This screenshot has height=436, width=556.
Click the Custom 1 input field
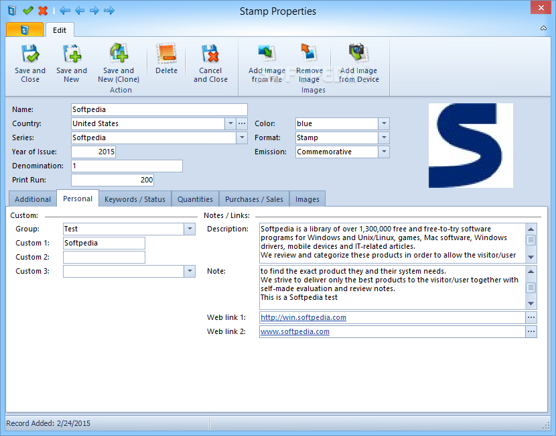tap(105, 243)
